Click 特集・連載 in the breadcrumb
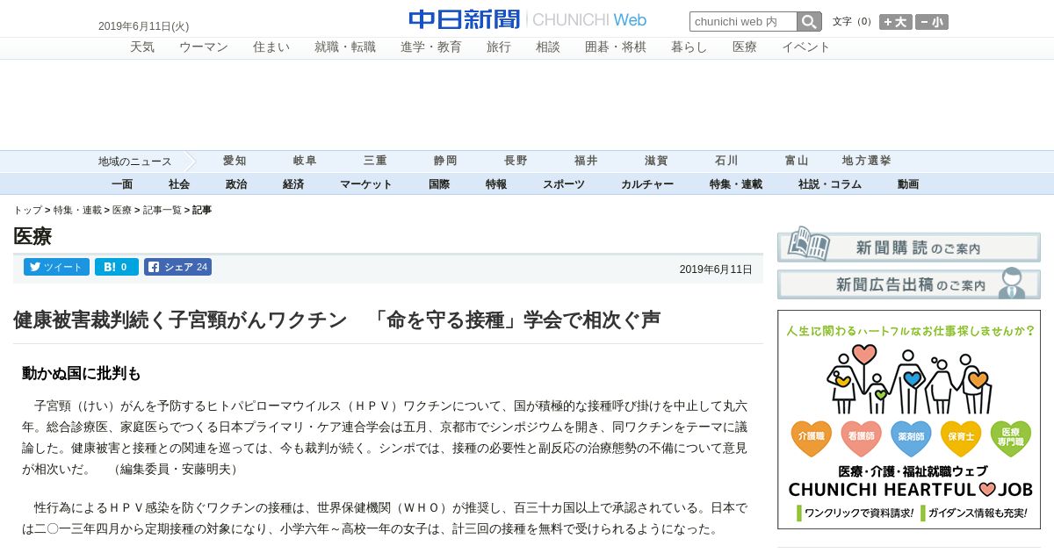The image size is (1054, 553). (77, 211)
